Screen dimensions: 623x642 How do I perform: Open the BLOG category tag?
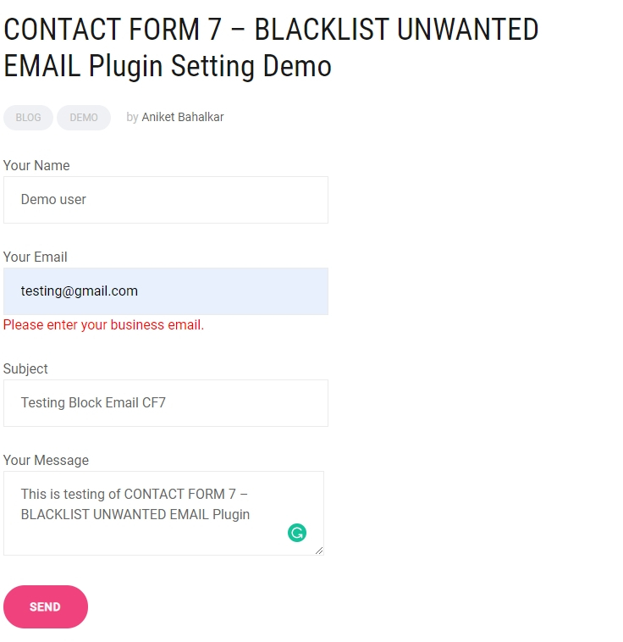pyautogui.click(x=28, y=118)
